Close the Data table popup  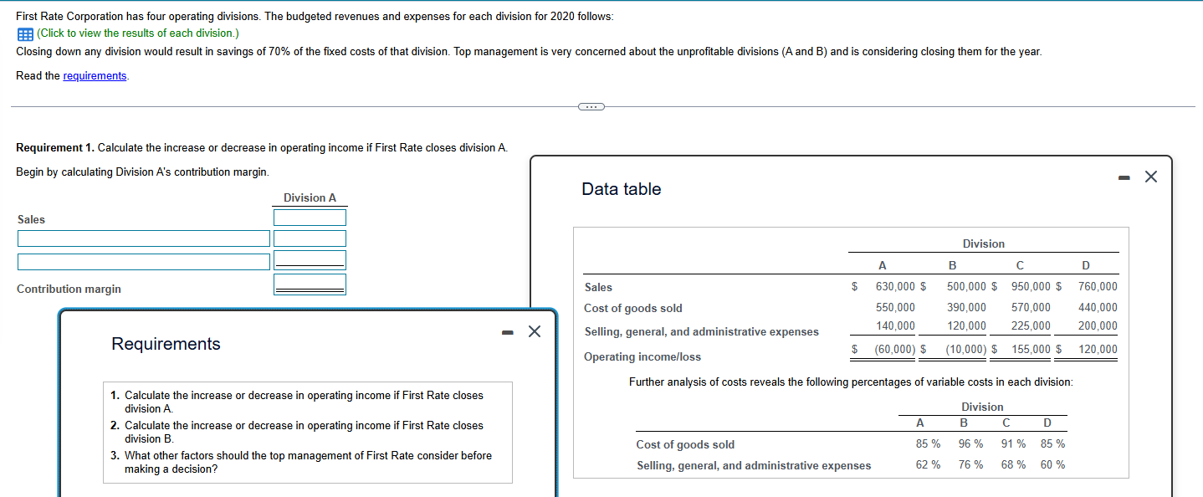point(1151,177)
